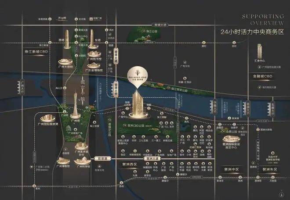Click the 黄埔大道 road label at top
Screen dimensions: 290x200
pyautogui.click(x=160, y=25)
